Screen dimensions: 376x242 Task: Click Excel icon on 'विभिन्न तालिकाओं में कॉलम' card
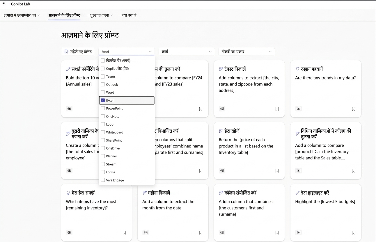pos(299,171)
